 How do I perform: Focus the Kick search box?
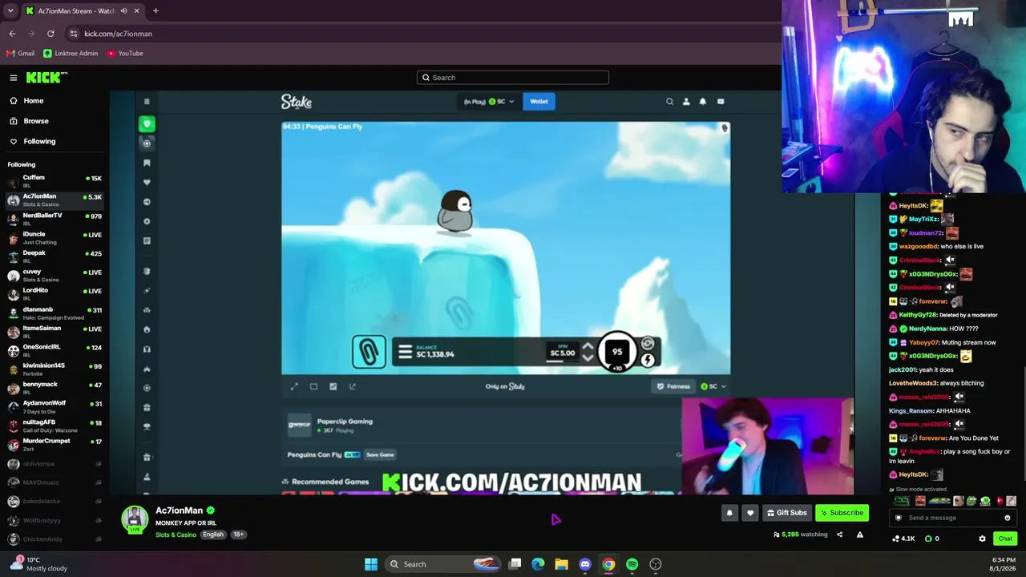click(513, 78)
